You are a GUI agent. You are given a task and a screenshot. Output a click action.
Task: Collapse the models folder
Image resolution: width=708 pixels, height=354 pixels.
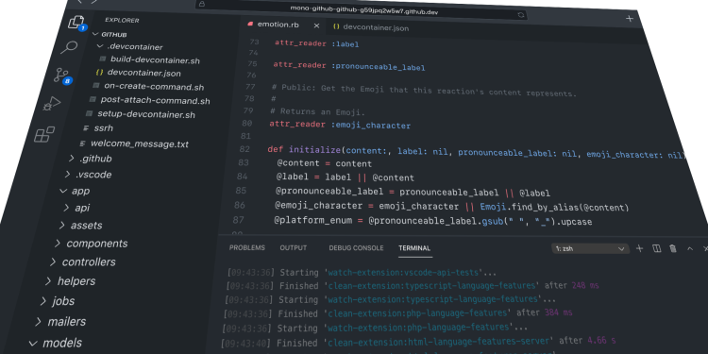pyautogui.click(x=55, y=344)
